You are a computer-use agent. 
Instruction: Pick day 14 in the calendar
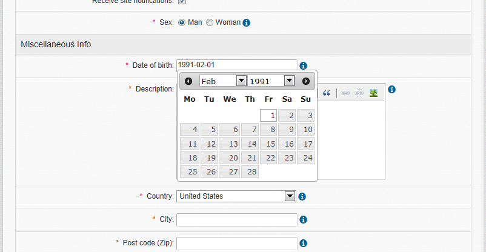[250, 144]
